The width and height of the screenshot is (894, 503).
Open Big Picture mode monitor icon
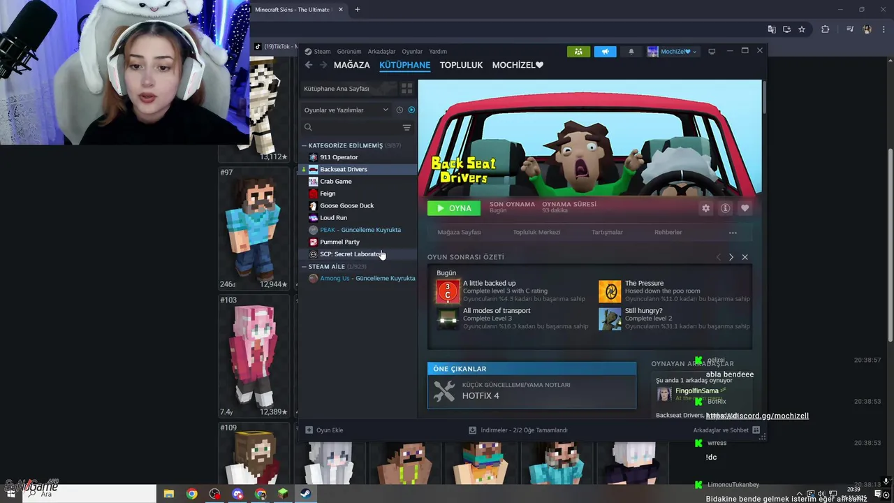[x=712, y=52]
